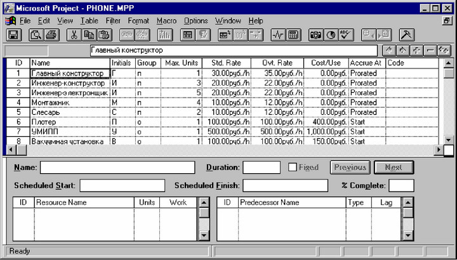Open the Edit menu

pos(44,21)
